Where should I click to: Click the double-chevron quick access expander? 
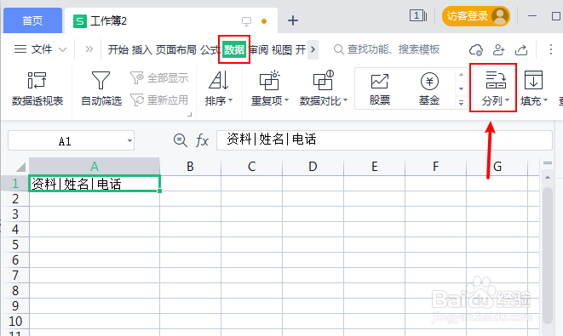89,49
